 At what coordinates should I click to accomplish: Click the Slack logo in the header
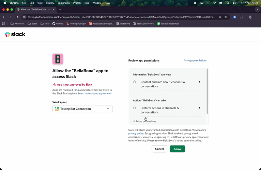pyautogui.click(x=15, y=34)
